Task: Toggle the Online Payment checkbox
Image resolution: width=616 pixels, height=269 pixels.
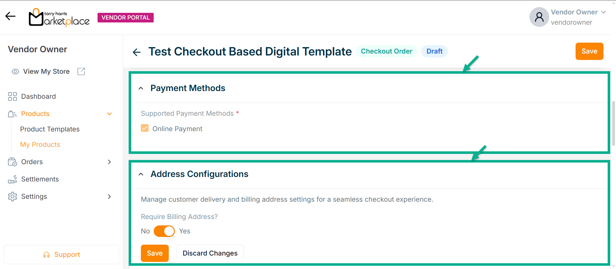Action: coord(145,128)
